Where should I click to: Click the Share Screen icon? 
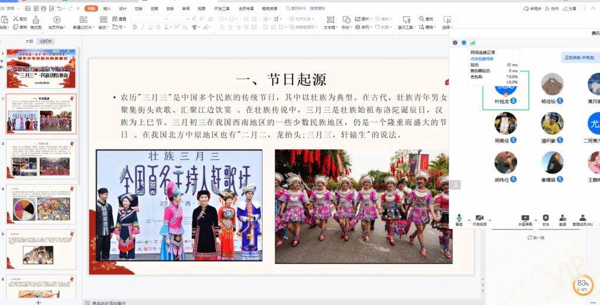pyautogui.click(x=525, y=219)
